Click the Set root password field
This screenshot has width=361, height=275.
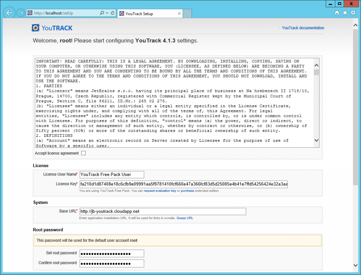(112, 253)
